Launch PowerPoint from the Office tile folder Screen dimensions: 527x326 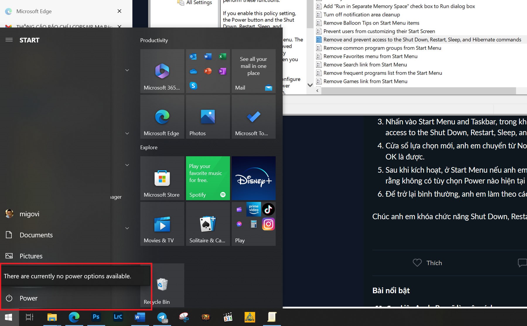(208, 71)
